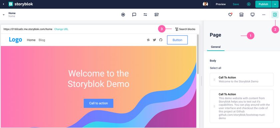Screen dimensions: 280x128
Task: Click the storyblok logo icon
Action: point(11,4)
